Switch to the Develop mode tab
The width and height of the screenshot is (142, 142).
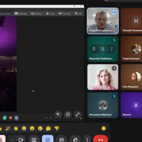coord(64,14)
